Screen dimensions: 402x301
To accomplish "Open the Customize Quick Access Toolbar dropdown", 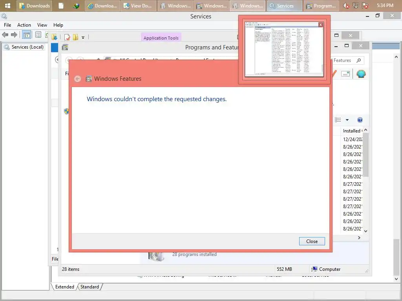I will click(x=83, y=38).
